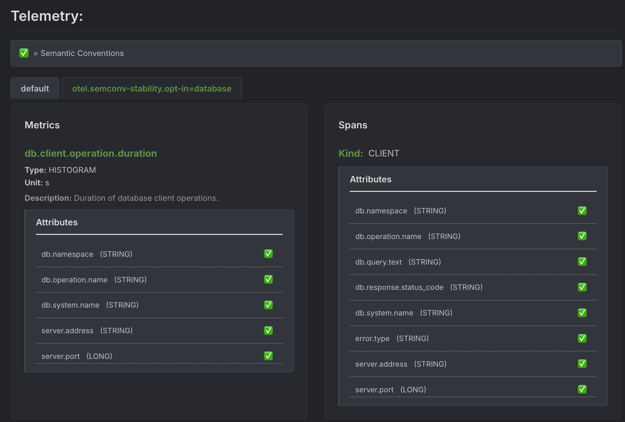The image size is (625, 422).
Task: Click the checkmark beside db.response.status_code in Spans
Action: tap(582, 287)
